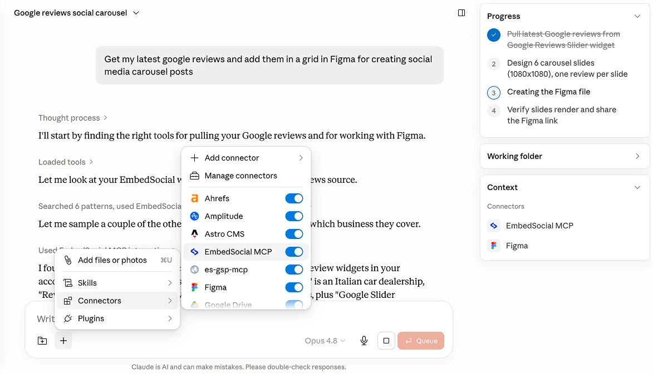The width and height of the screenshot is (653, 374).
Task: Click the step 3 circle in Progress
Action: pyautogui.click(x=493, y=92)
